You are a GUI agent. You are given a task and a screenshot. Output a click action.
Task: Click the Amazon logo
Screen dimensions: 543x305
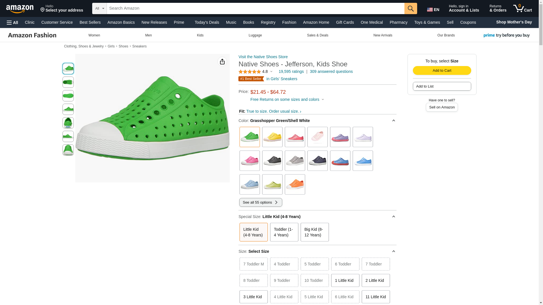[20, 9]
